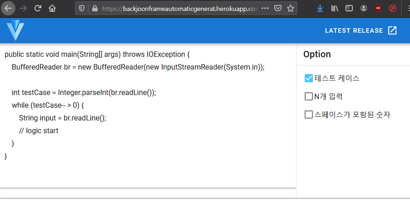Uncheck the 테스트 케이스 checkbox
The image size is (410, 205).
(x=309, y=78)
